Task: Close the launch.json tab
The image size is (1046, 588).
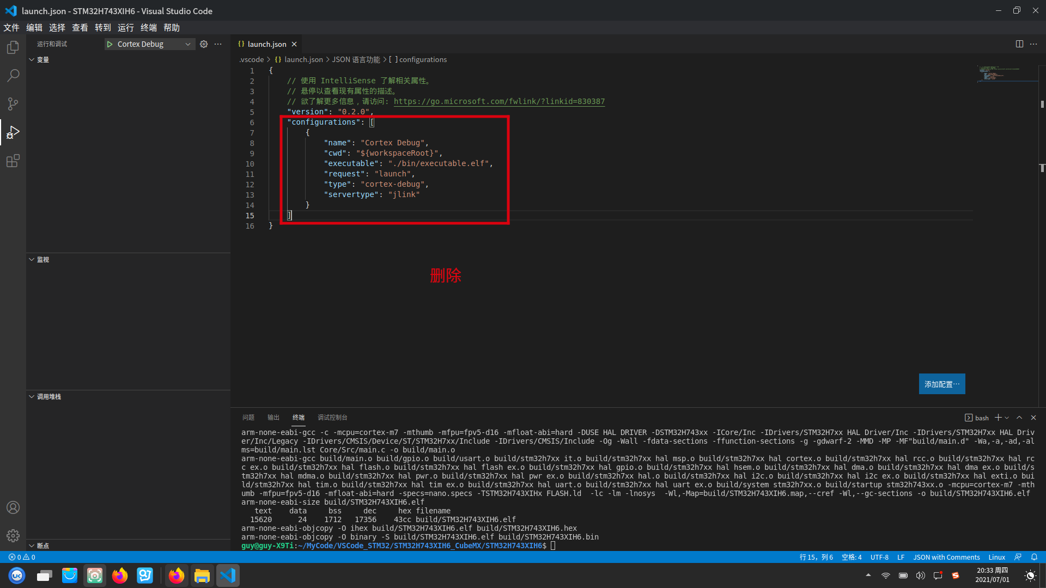Action: [294, 44]
